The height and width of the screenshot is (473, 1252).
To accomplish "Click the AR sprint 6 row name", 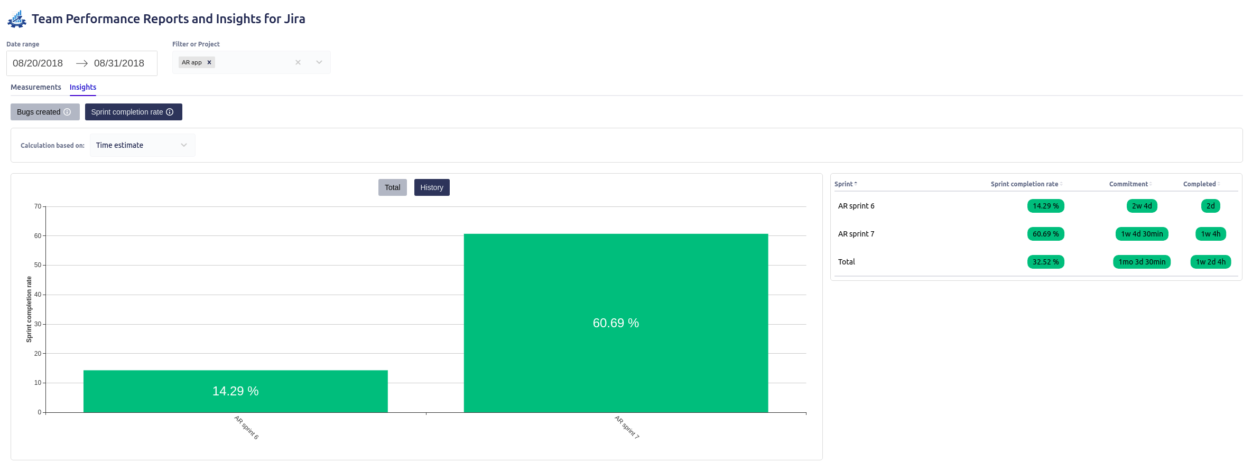I will [856, 206].
